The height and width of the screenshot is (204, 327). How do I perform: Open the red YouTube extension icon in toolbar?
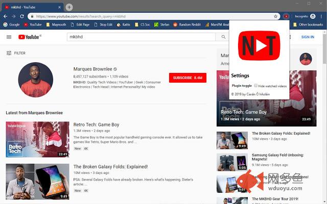coord(286,16)
